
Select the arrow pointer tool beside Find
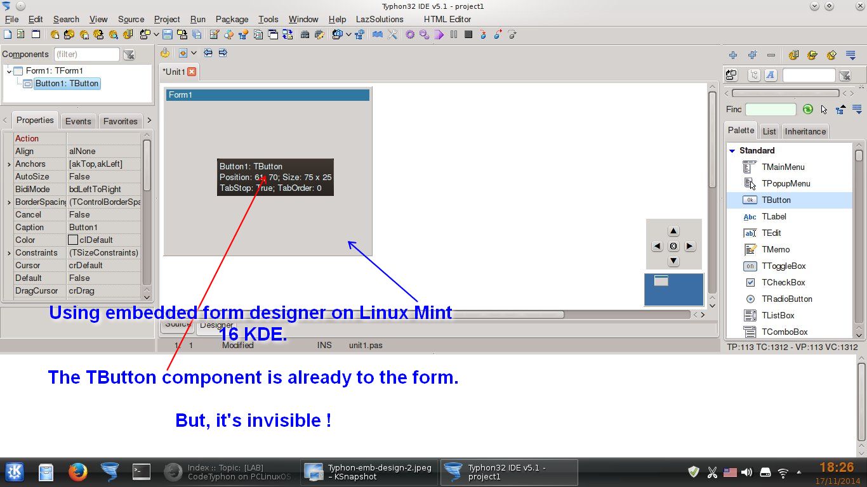824,109
